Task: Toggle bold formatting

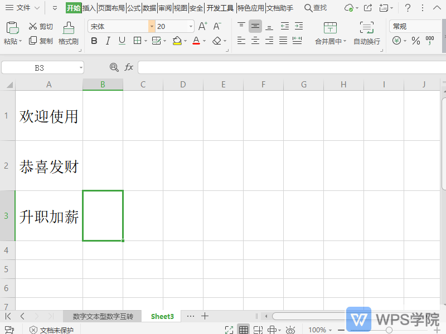Action: coord(95,41)
